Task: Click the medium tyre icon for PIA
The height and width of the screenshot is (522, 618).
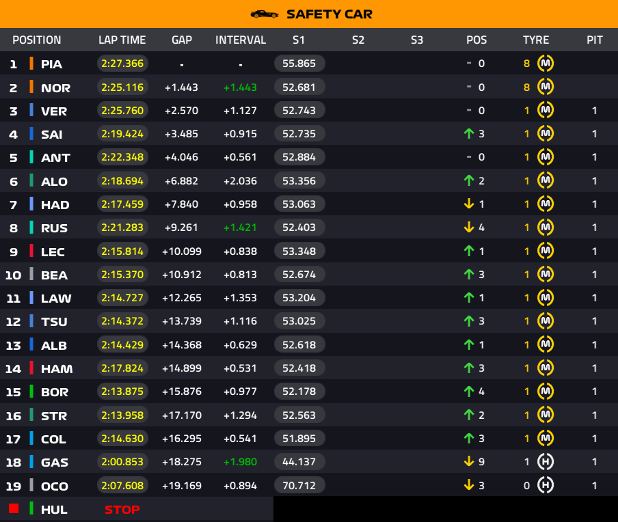Action: point(546,64)
